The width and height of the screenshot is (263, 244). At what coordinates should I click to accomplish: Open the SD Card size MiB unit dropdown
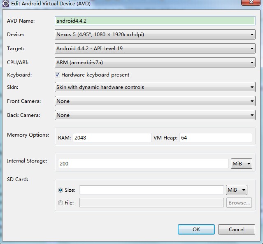point(237,190)
